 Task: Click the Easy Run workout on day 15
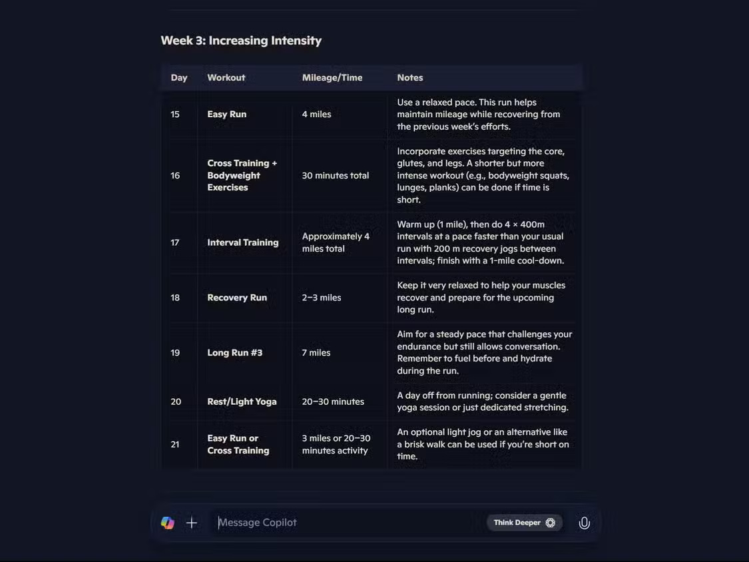(x=227, y=114)
